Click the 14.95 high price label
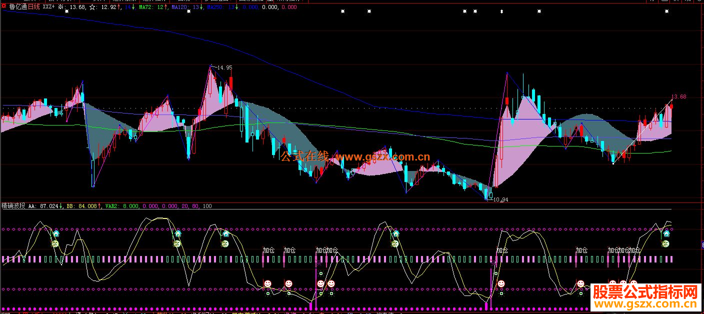The width and height of the screenshot is (704, 314). (225, 67)
